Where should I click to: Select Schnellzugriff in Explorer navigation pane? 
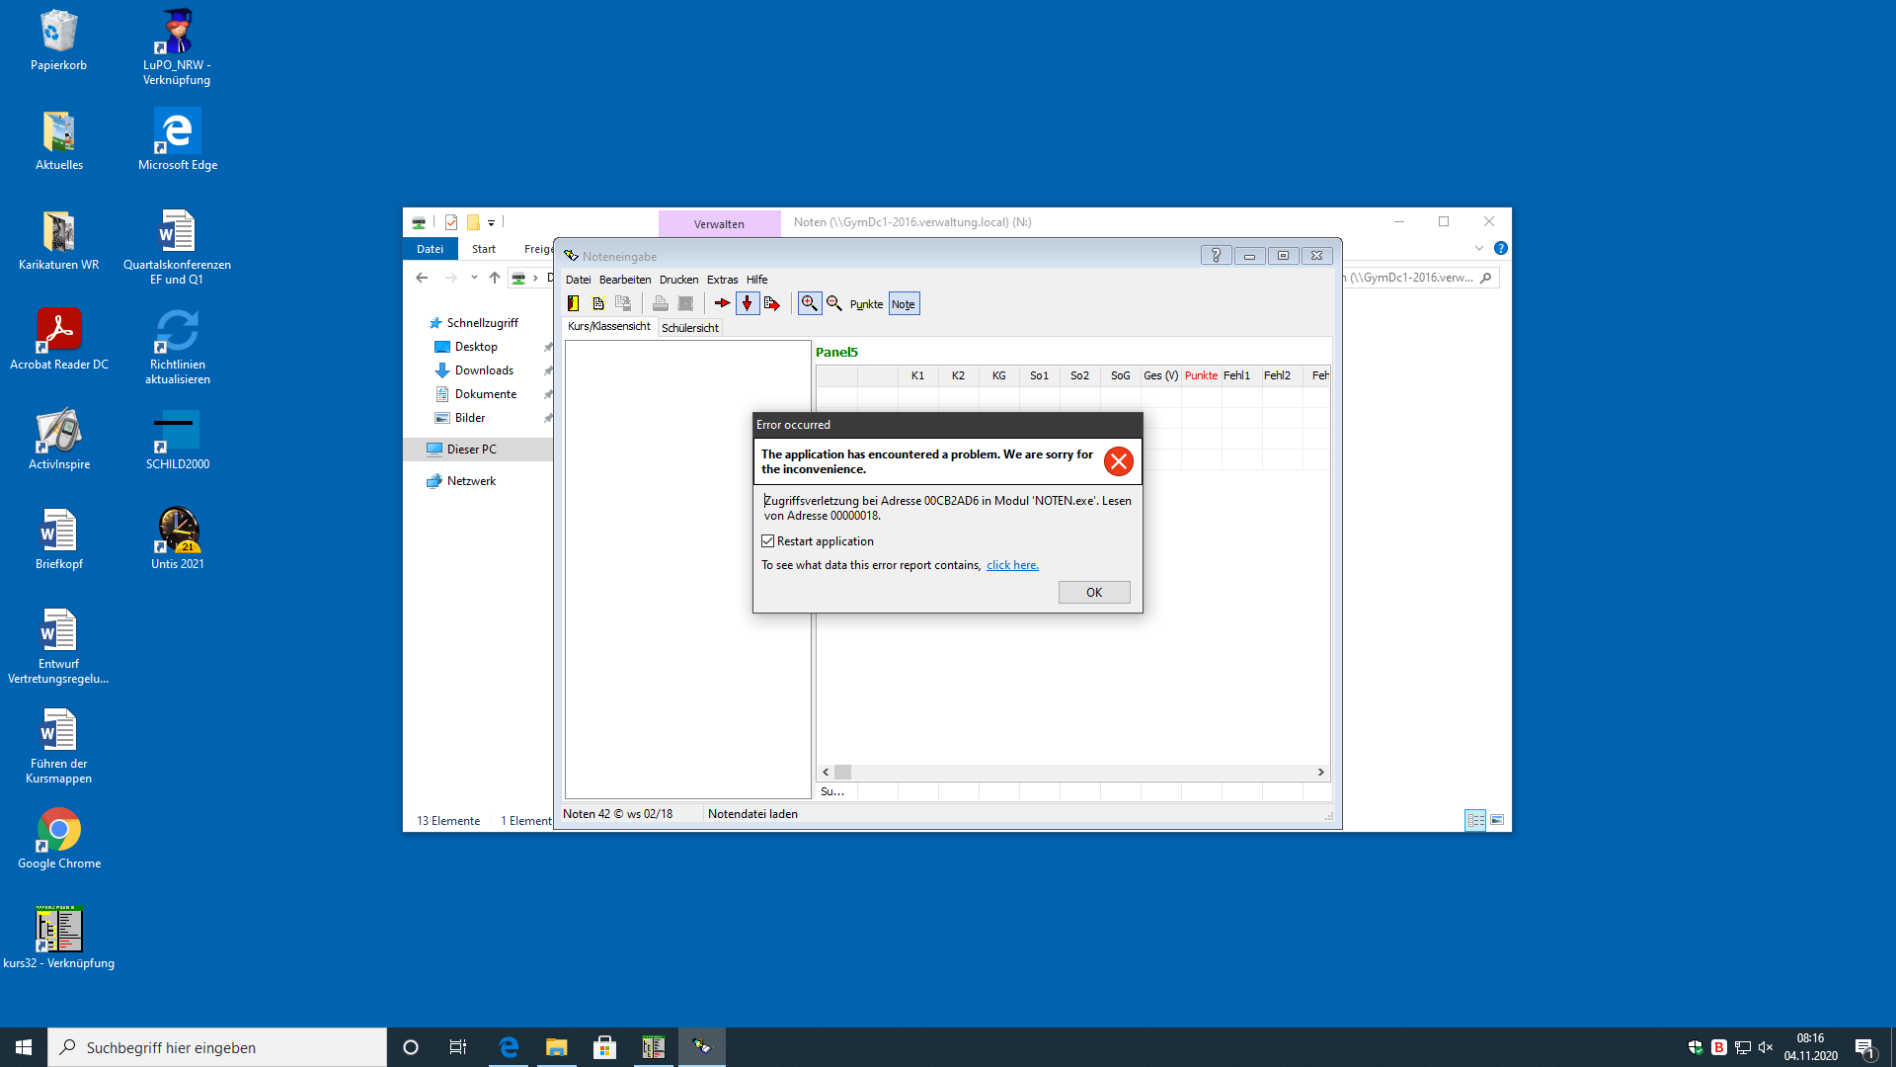click(482, 323)
